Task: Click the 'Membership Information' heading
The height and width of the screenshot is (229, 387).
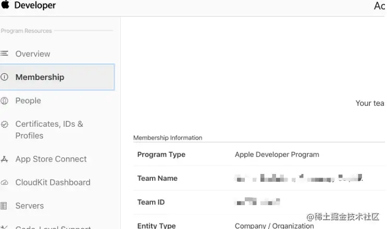Action: [168, 138]
